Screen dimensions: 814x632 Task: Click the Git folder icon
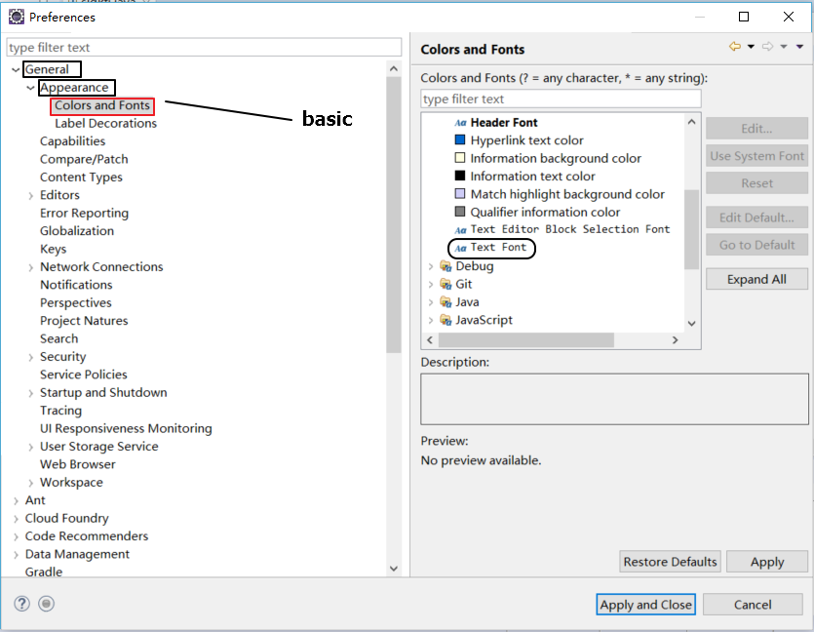point(446,284)
